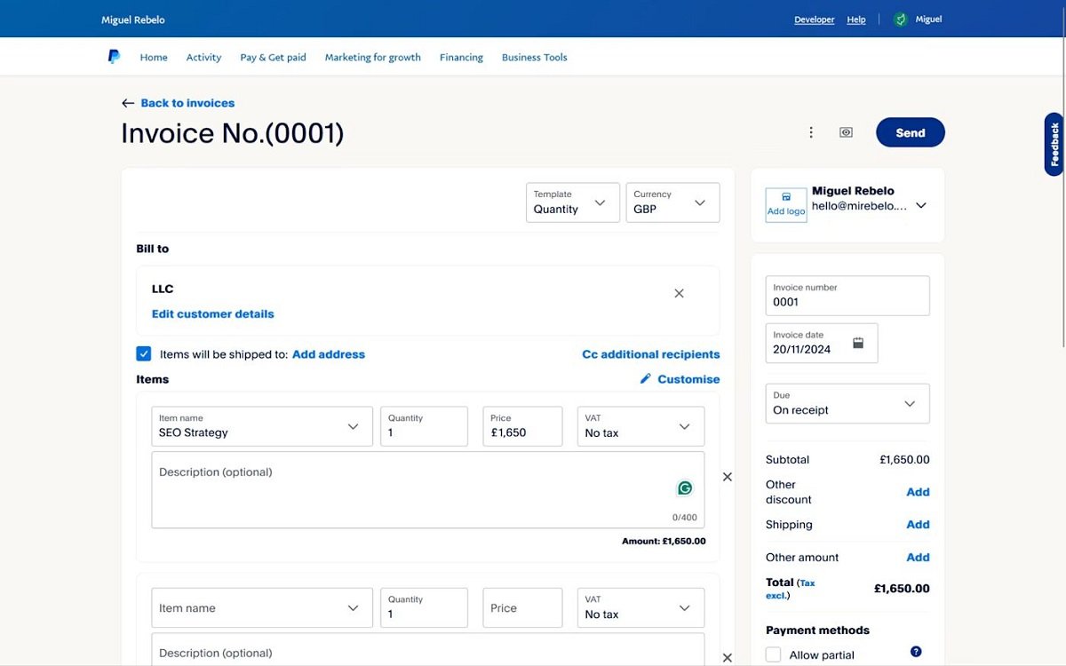Open the Feedback side tab
Viewport: 1066px width, 666px height.
click(x=1054, y=144)
